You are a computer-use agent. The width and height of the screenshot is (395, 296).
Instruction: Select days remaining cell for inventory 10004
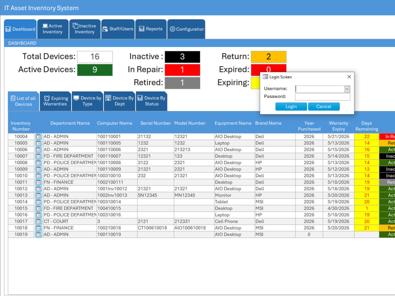(367, 137)
